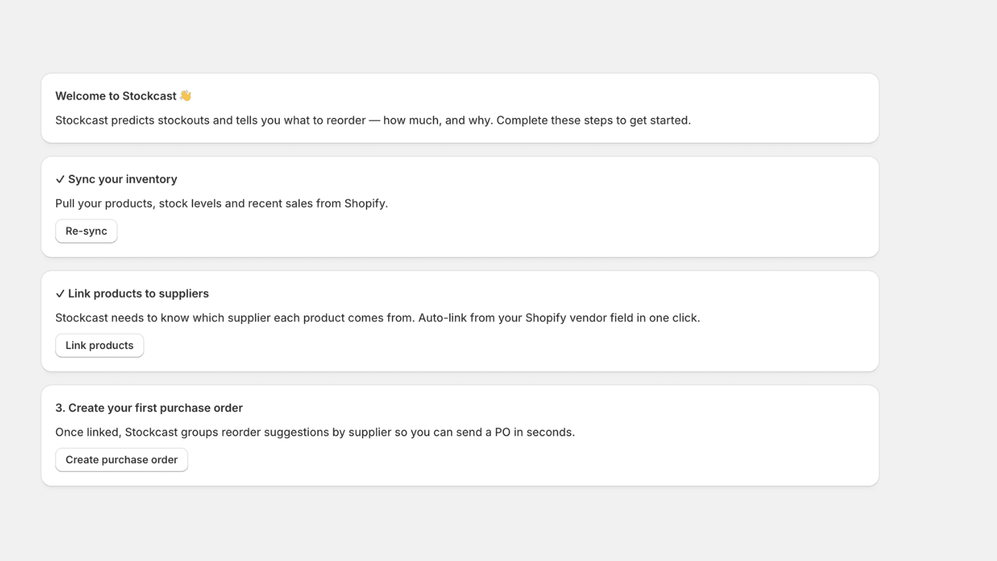Click the phrase Complete these steps to get started

pos(593,120)
